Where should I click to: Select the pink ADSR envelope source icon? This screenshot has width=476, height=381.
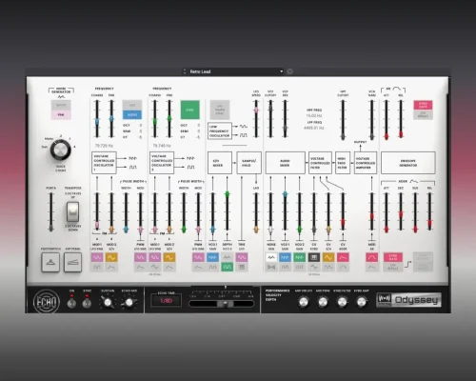tap(343, 257)
